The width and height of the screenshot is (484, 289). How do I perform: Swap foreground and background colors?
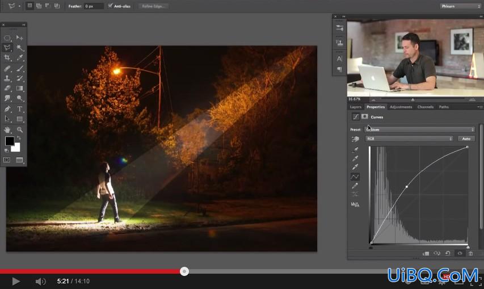point(19,138)
